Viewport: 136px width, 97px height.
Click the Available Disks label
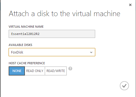[x=20, y=45]
